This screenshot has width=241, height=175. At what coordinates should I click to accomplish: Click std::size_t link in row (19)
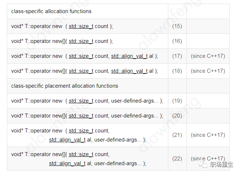click(x=81, y=101)
